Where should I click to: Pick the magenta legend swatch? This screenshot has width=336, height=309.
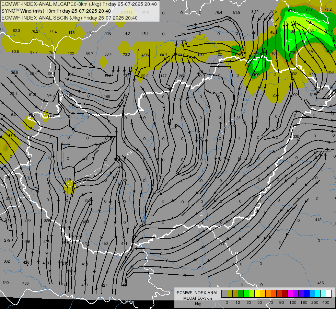coord(290,294)
